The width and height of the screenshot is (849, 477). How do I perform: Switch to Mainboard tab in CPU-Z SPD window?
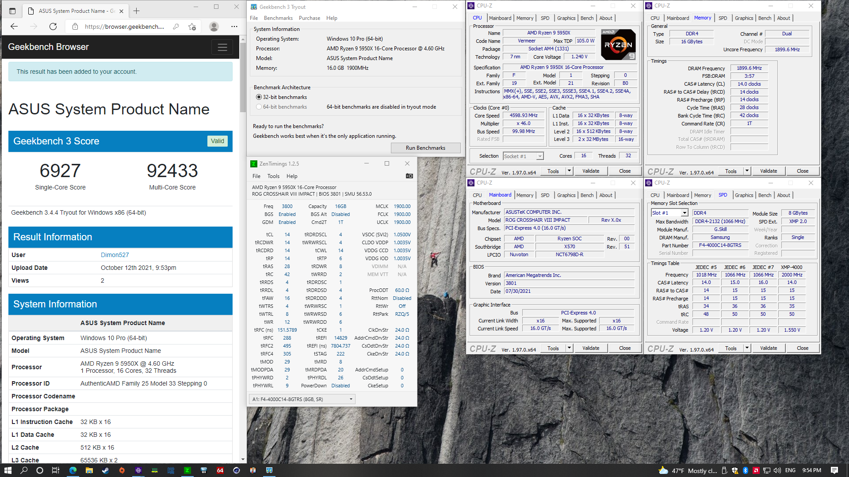tap(677, 195)
